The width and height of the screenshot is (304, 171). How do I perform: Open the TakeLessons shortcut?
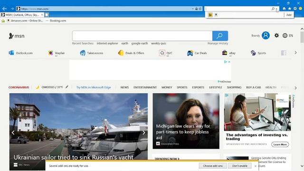coord(92,53)
